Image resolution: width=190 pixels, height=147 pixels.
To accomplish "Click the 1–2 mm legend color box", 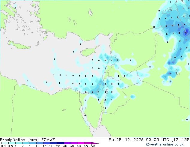I will (19, 143).
